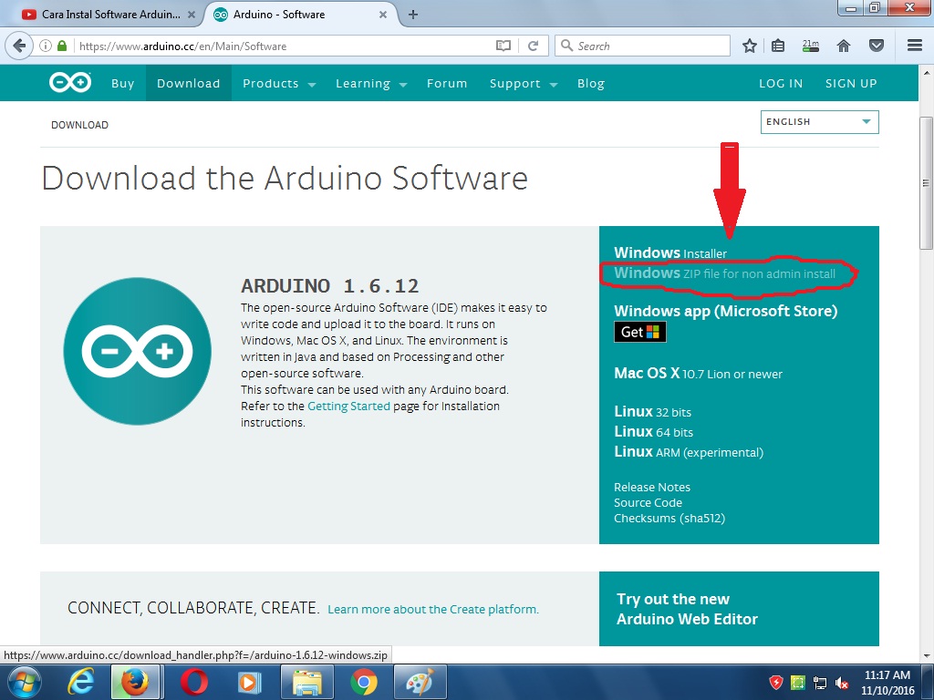Open Firefox hamburger menu

coord(915,46)
